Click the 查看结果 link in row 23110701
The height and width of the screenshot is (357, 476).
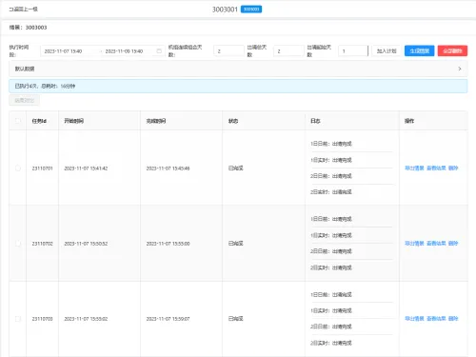pyautogui.click(x=436, y=168)
